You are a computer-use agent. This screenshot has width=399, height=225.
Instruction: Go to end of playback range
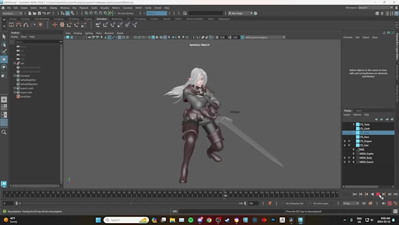click(395, 194)
